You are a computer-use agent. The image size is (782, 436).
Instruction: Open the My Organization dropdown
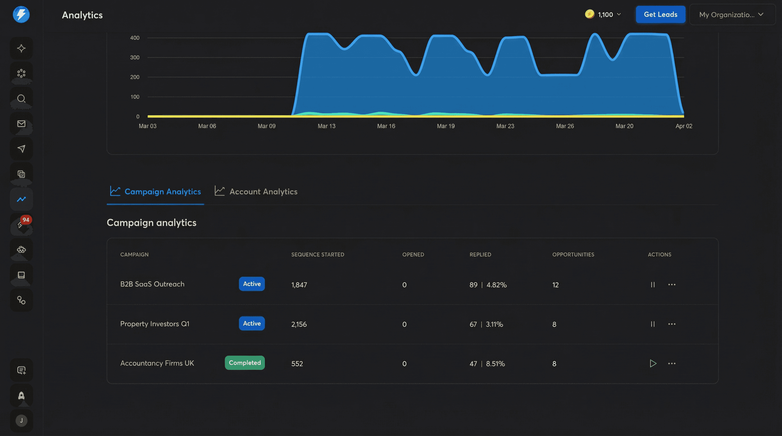click(x=732, y=14)
